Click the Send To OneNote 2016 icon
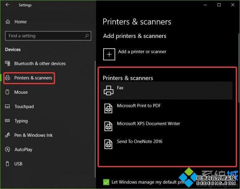The height and width of the screenshot is (189, 240). [108, 144]
